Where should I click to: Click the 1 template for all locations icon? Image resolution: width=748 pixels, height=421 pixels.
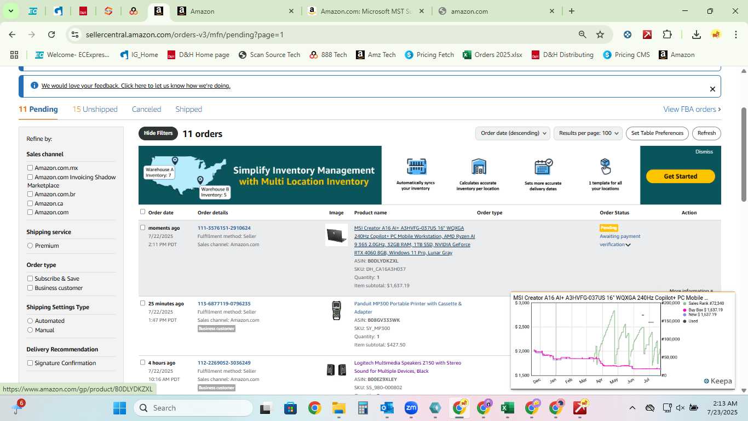pyautogui.click(x=605, y=166)
